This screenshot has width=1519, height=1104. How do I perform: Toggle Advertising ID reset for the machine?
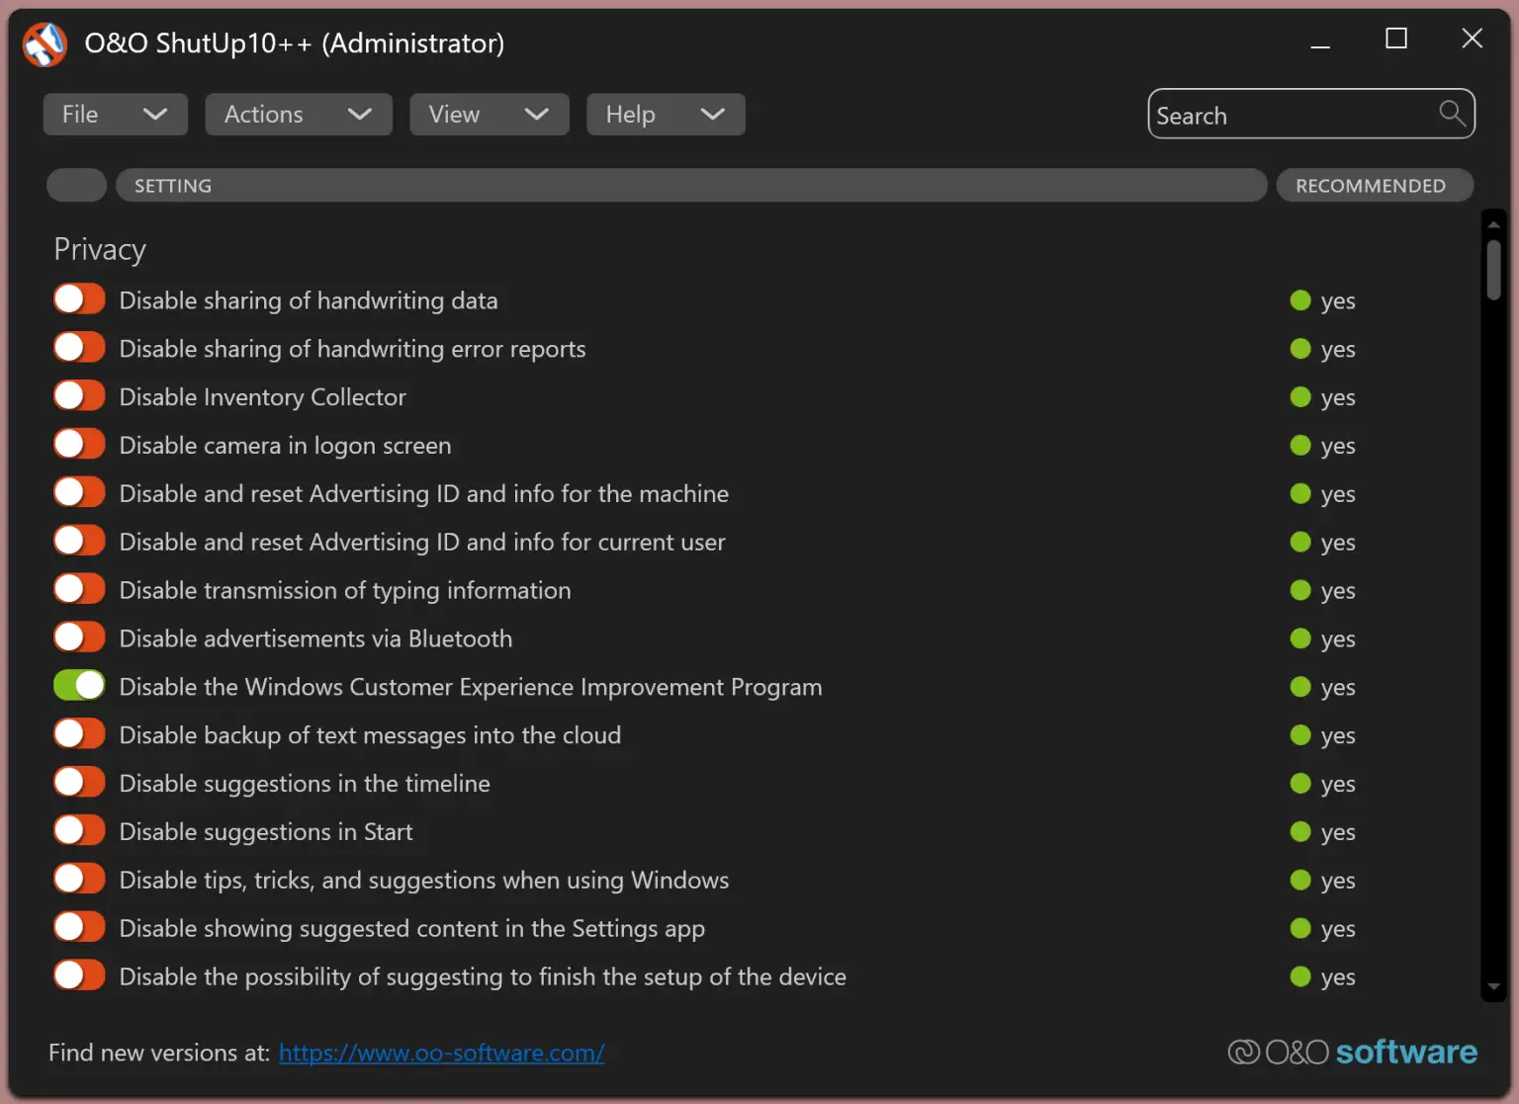pyautogui.click(x=79, y=492)
